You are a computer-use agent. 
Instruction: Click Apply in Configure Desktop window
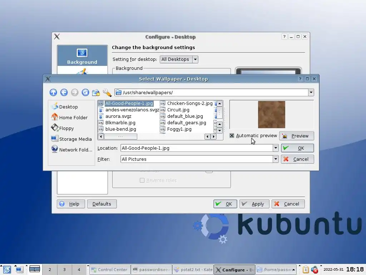click(254, 204)
